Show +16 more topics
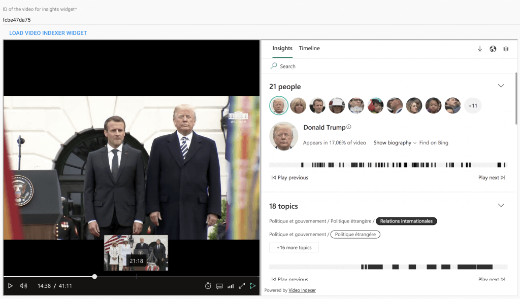The height and width of the screenshot is (299, 520). tap(294, 247)
